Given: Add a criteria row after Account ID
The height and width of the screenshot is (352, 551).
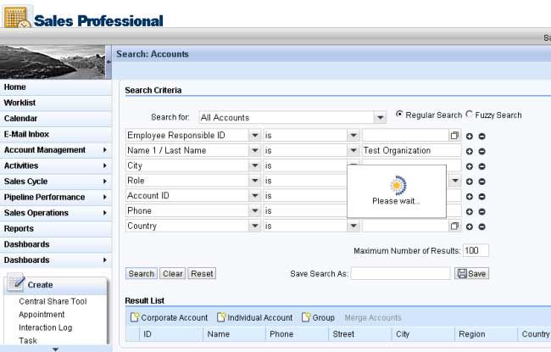Looking at the screenshot, I should (469, 197).
